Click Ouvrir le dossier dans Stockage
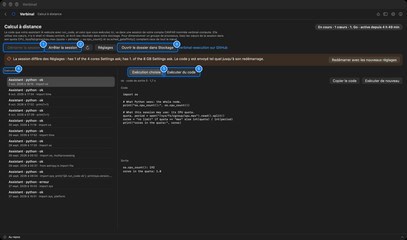This screenshot has width=407, height=240. (148, 48)
